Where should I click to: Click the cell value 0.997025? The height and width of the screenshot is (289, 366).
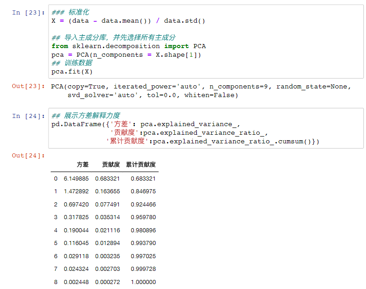pos(143,256)
